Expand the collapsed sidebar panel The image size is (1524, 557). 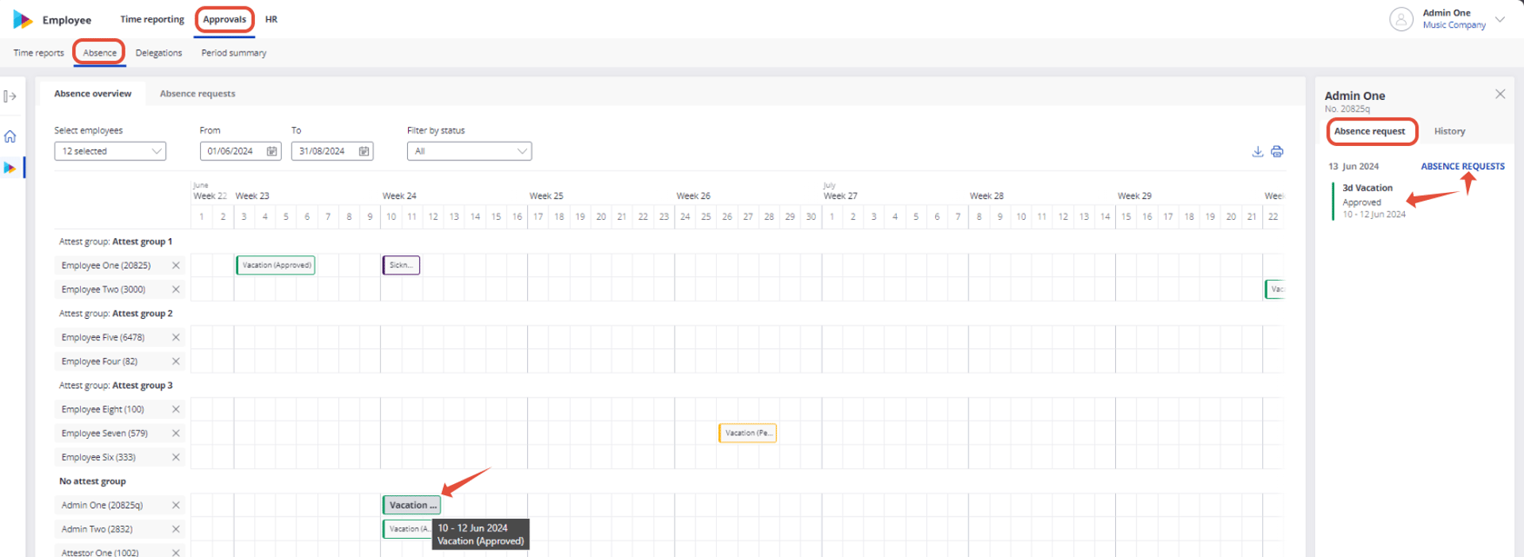click(10, 96)
